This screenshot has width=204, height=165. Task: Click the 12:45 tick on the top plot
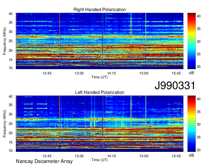(47, 73)
